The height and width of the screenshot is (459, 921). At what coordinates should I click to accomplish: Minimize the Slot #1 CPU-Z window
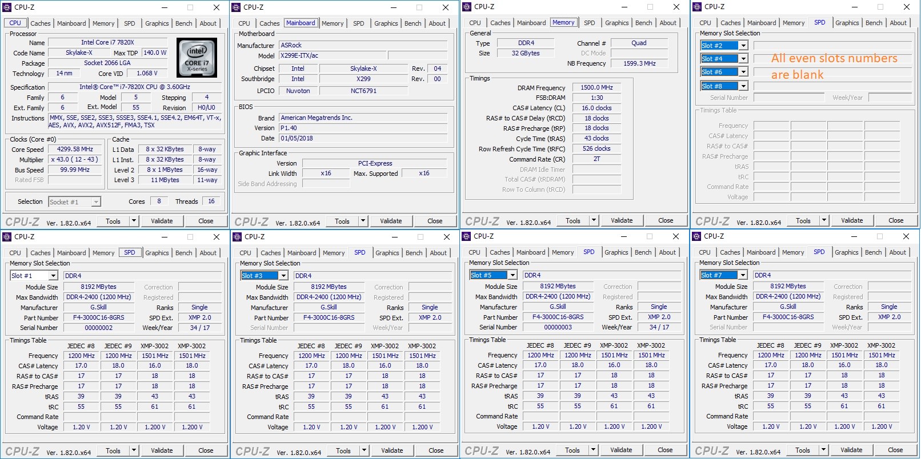coord(164,237)
